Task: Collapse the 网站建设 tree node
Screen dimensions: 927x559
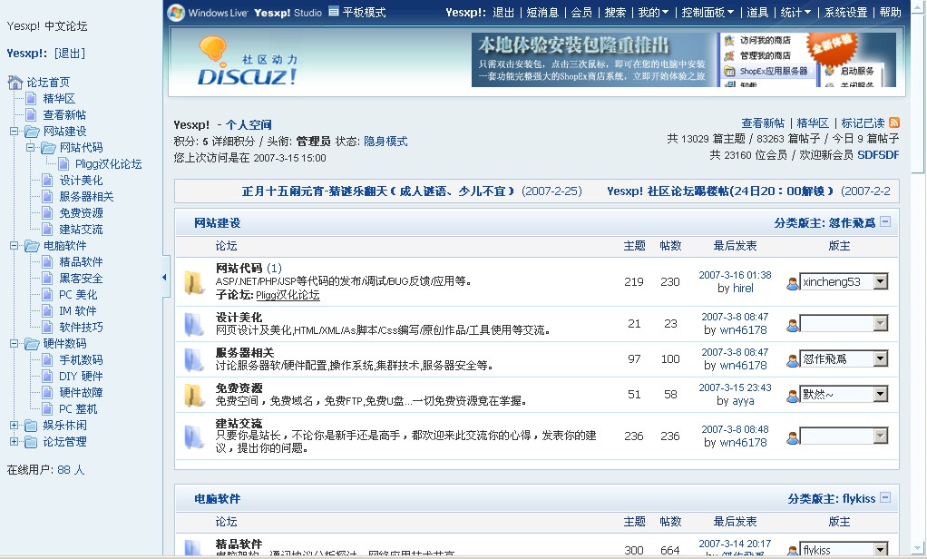Action: (x=15, y=132)
